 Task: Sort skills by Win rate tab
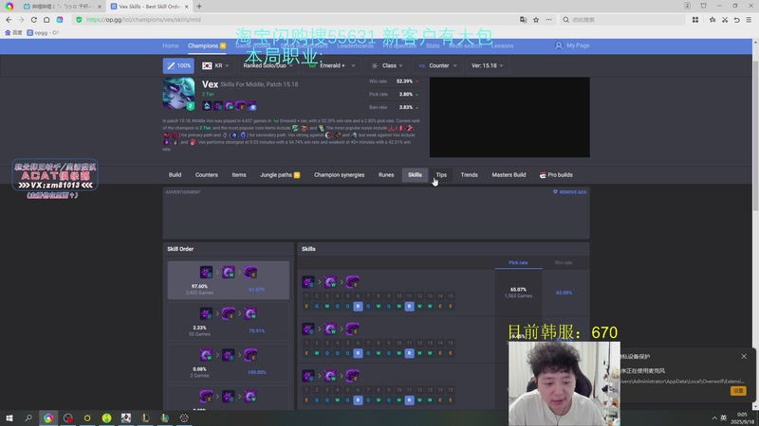(x=564, y=263)
